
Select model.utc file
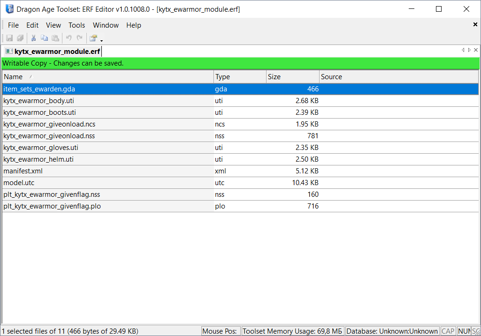click(240, 183)
